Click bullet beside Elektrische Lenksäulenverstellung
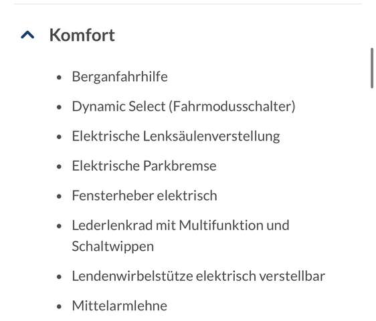The width and height of the screenshot is (376, 321). (60, 137)
